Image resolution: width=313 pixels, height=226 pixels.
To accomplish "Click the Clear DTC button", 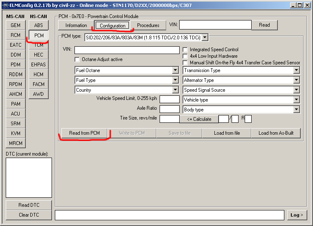I will (29, 215).
